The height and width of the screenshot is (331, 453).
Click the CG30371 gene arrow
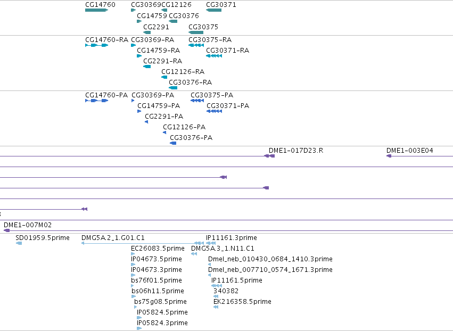point(214,10)
